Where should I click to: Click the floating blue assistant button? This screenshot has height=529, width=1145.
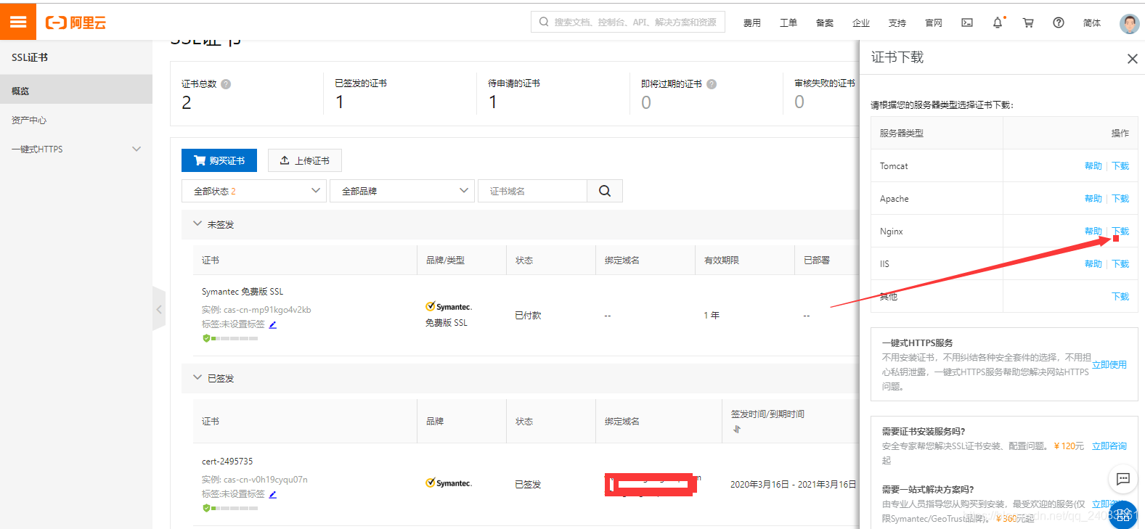coord(1123,514)
